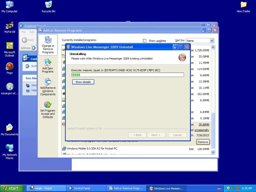Select escargot-wl installer icon

click(x=9, y=89)
